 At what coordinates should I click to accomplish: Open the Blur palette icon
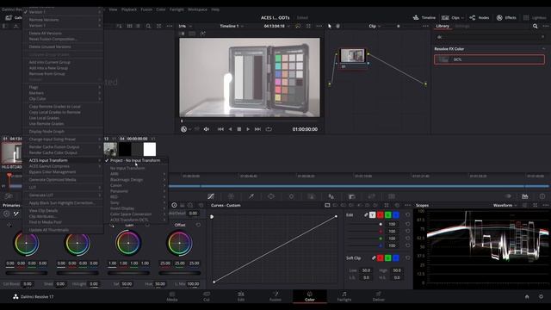(x=331, y=196)
